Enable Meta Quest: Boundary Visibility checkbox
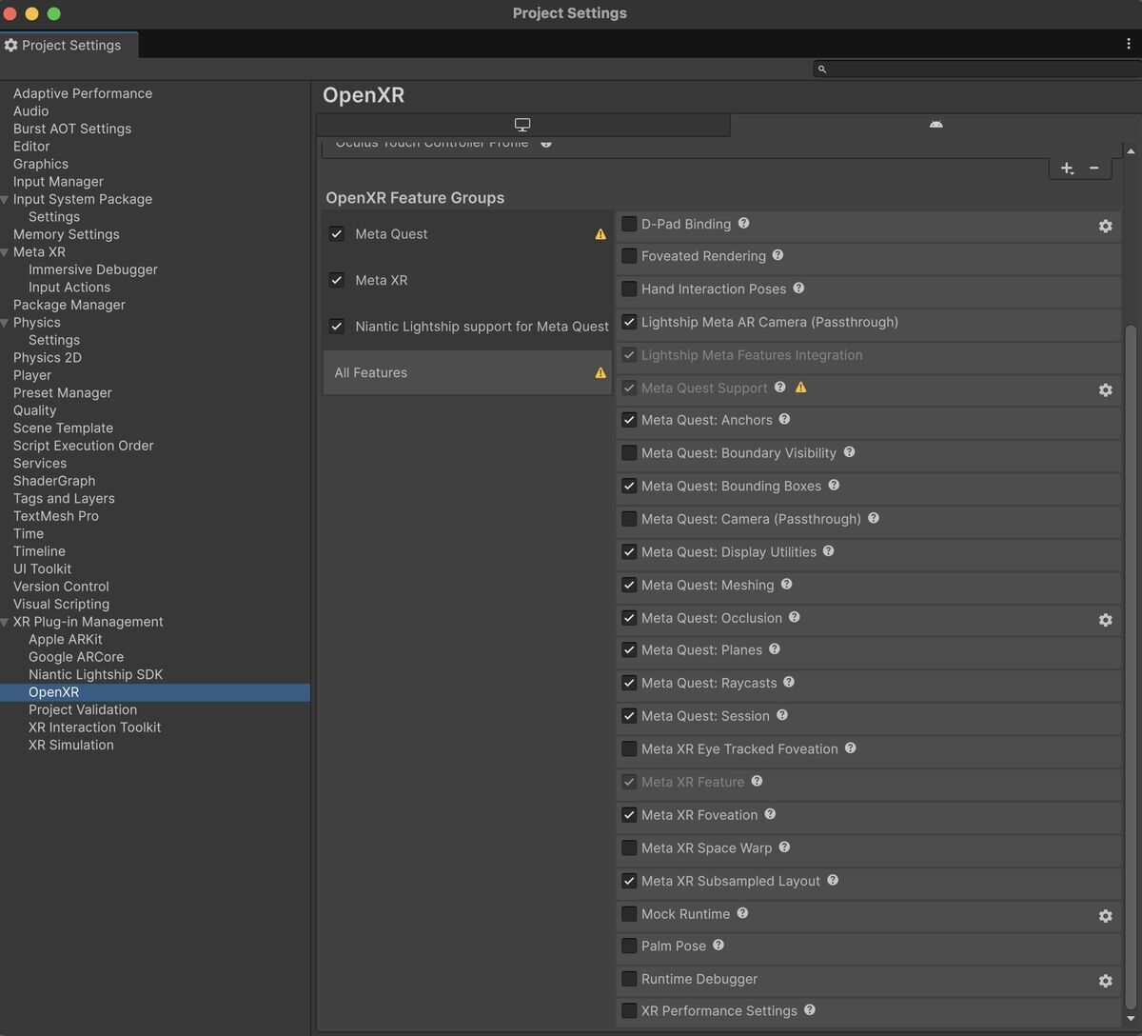 click(629, 453)
